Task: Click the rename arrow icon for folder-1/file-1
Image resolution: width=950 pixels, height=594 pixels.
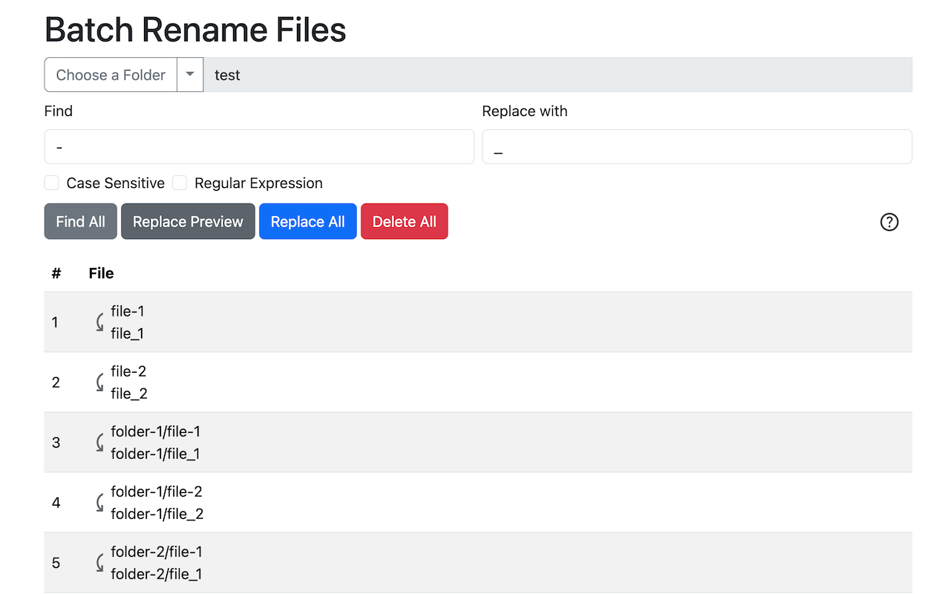Action: tap(99, 443)
